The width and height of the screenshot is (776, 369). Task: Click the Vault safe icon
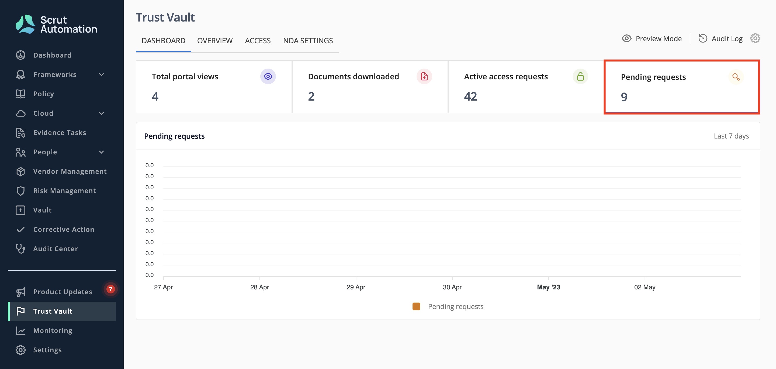coord(20,210)
